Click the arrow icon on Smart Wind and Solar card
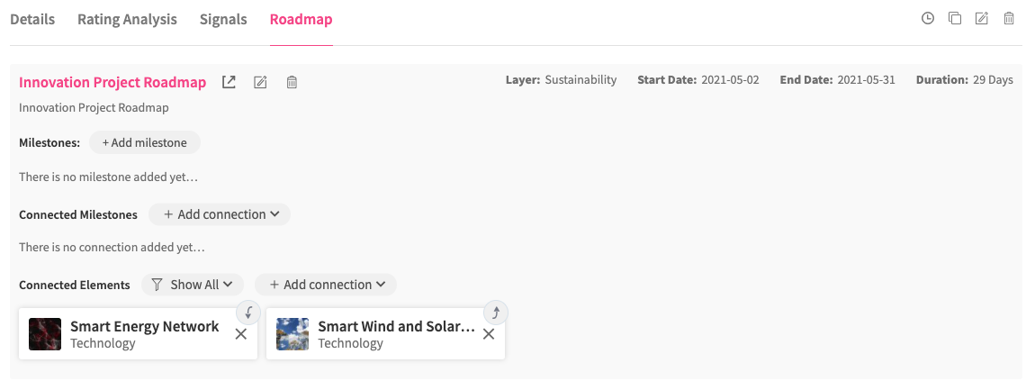The height and width of the screenshot is (381, 1026). pyautogui.click(x=496, y=313)
